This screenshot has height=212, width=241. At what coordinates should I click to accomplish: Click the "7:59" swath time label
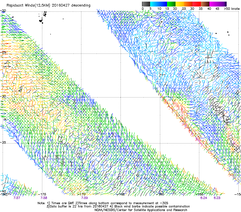pyautogui.click(x=85, y=198)
